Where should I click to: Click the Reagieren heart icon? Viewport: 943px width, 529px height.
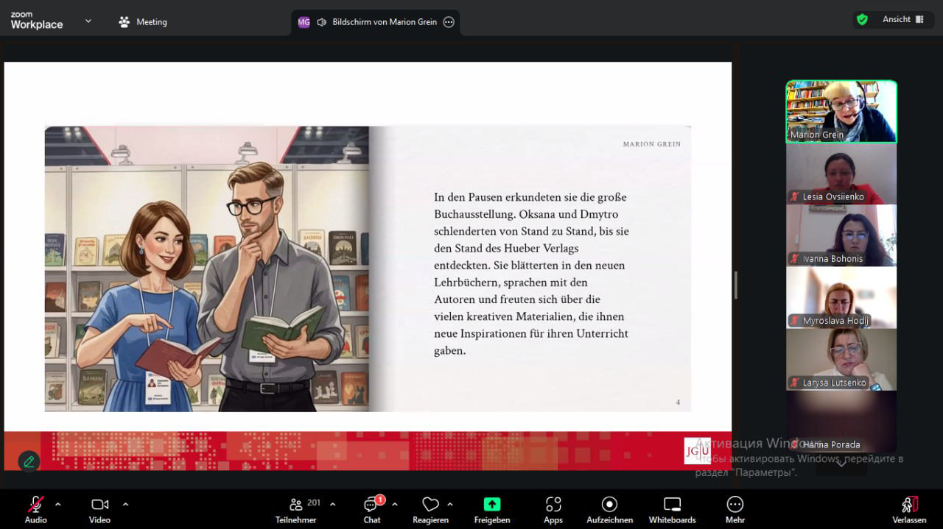pos(431,505)
